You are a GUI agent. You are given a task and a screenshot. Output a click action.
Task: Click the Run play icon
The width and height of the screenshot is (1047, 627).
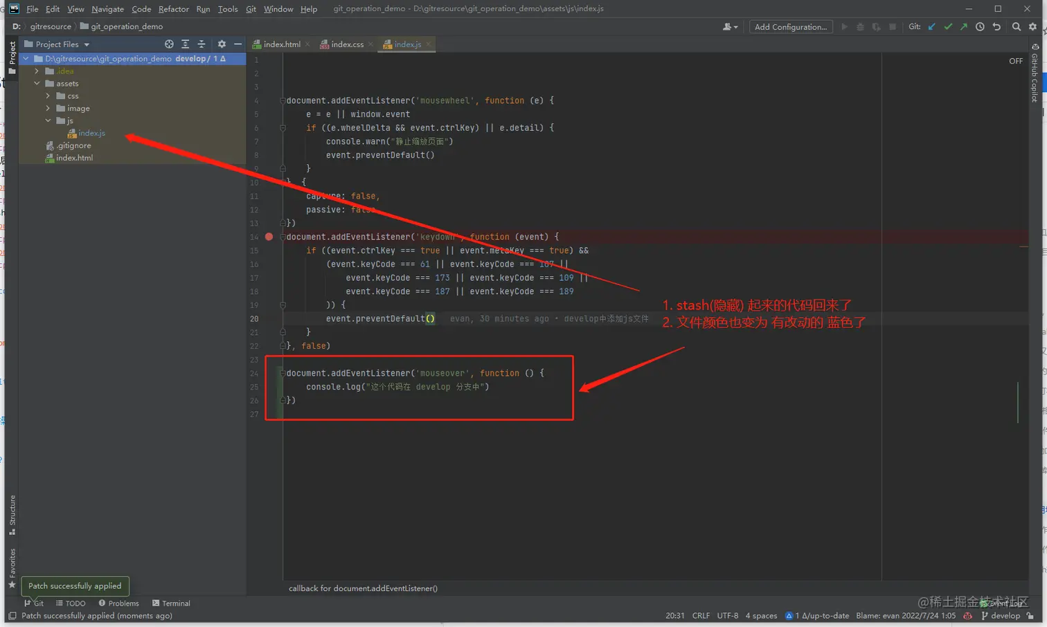click(x=844, y=27)
